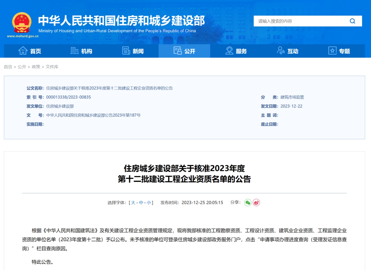Click the 互动 exchange icon
Screen dimensions: 371x271
coord(281,50)
